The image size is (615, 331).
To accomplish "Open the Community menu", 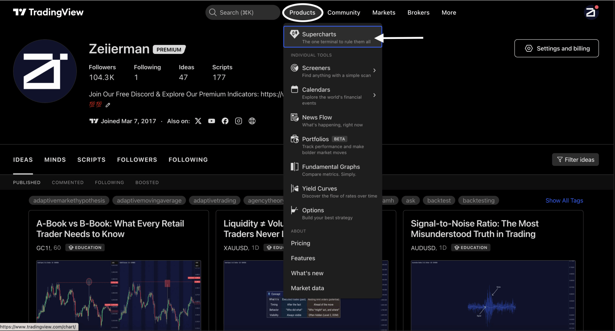I will [x=344, y=13].
